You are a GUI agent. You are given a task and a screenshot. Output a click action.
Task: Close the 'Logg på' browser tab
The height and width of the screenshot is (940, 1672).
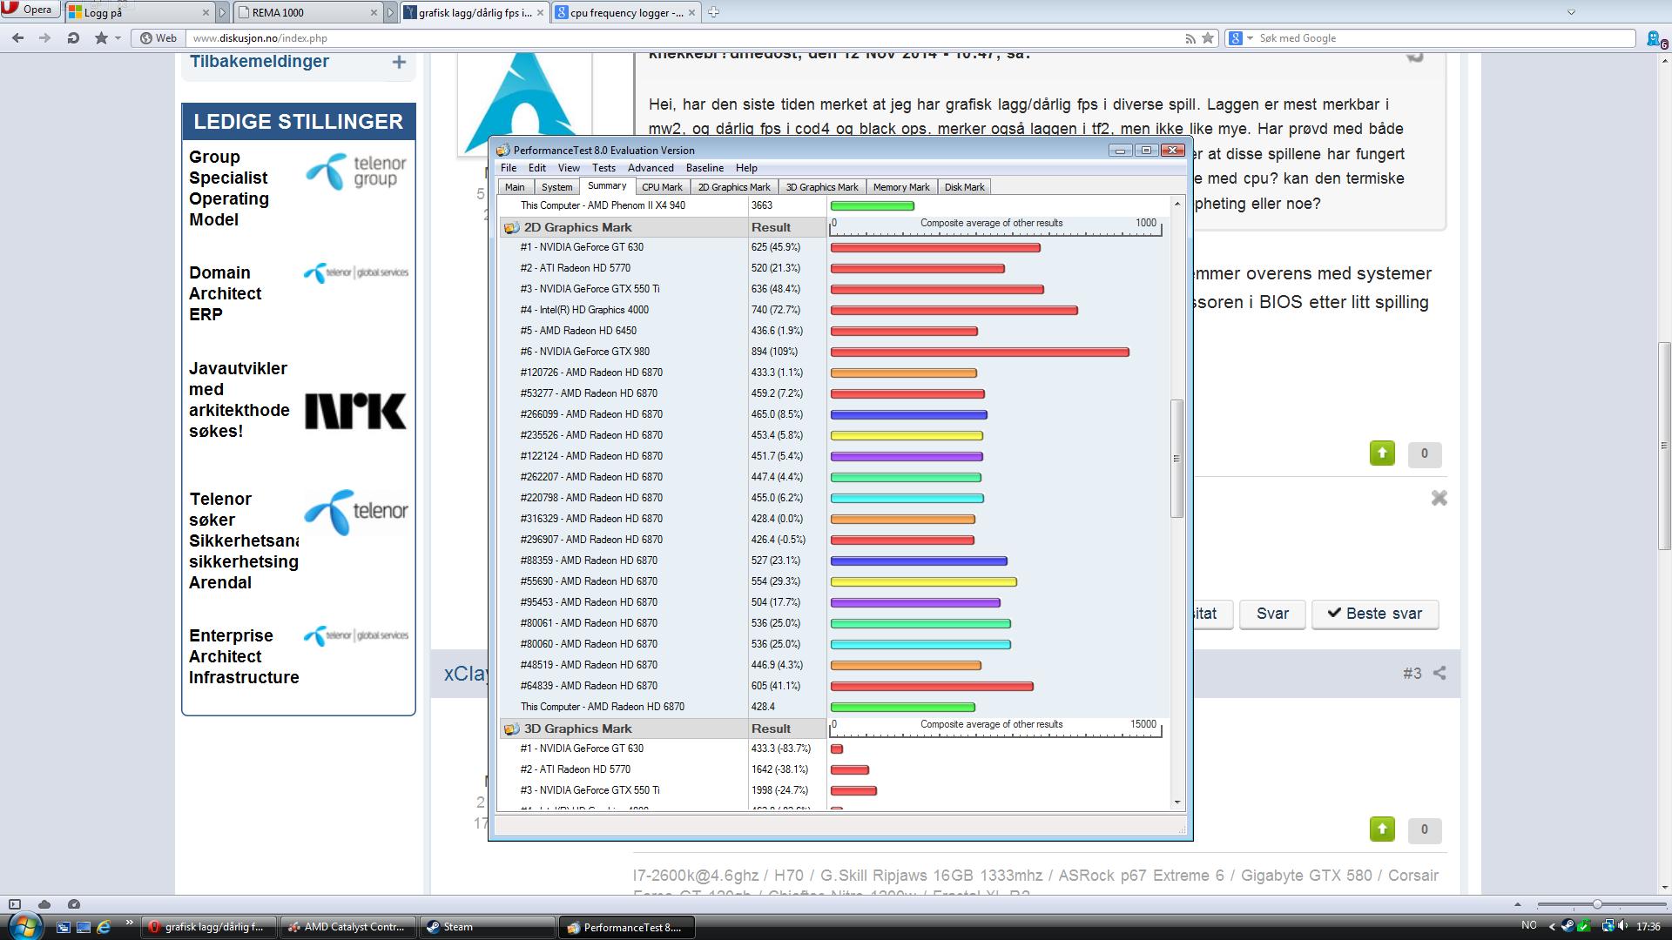(206, 12)
